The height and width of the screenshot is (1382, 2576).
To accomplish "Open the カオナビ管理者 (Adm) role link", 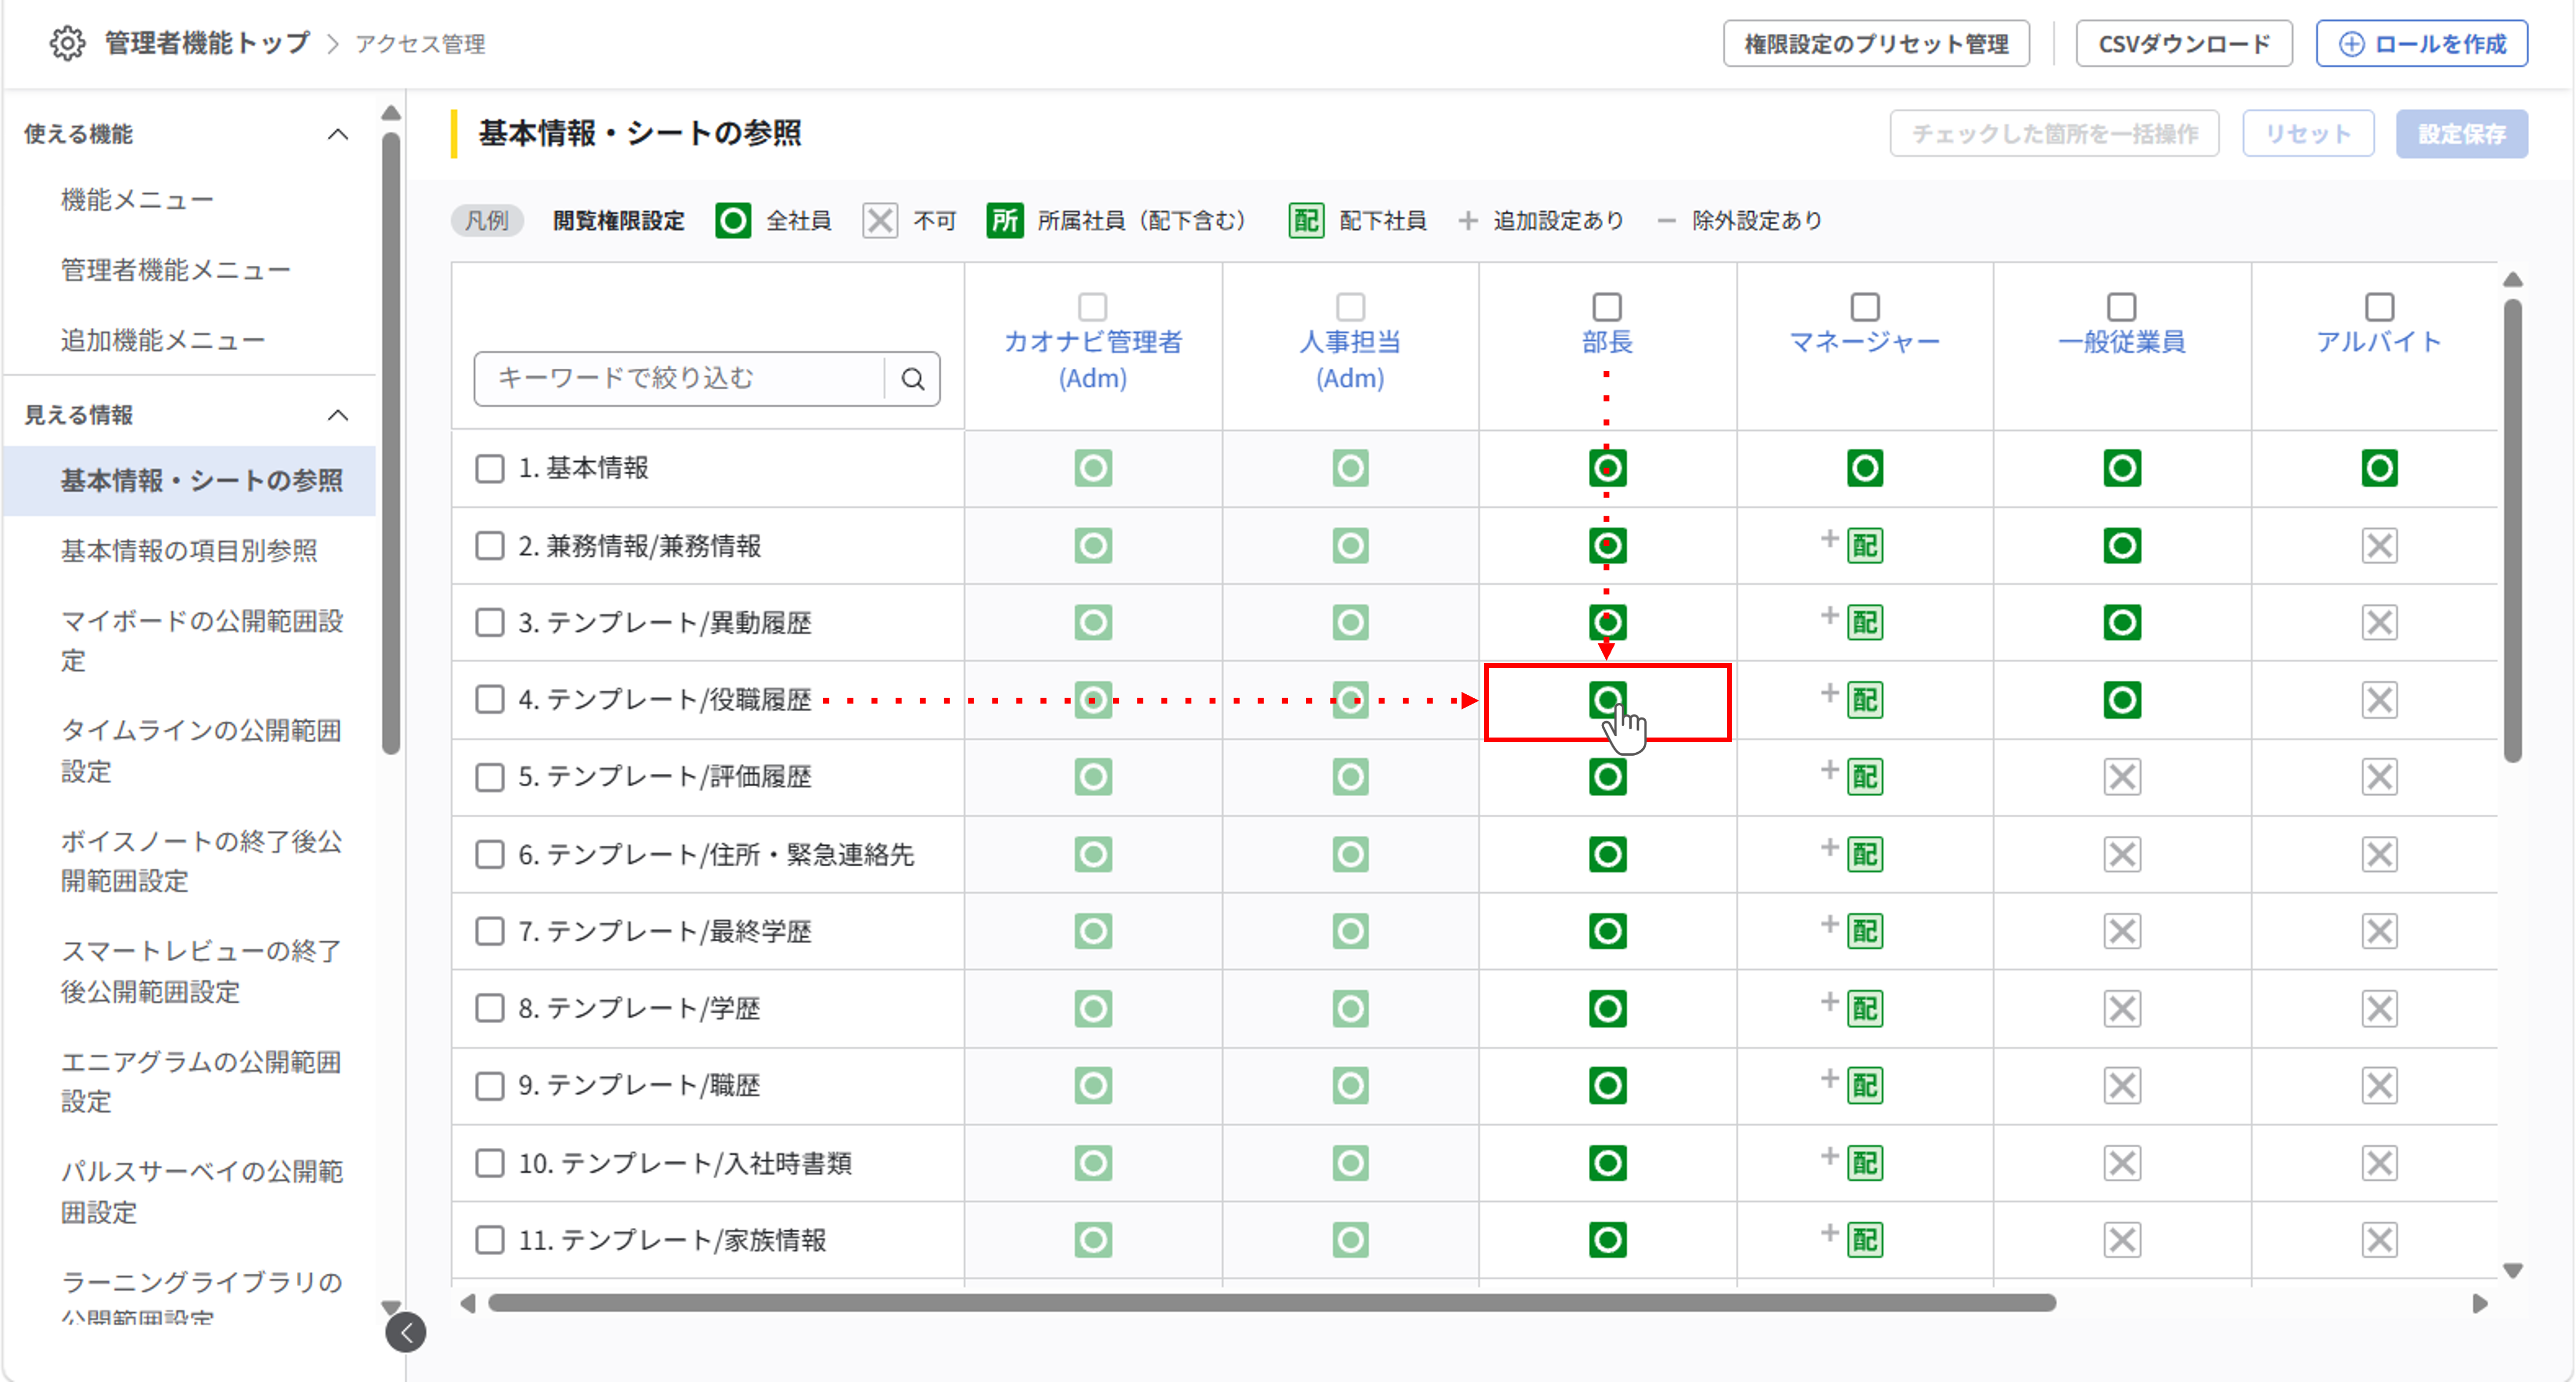I will point(1093,360).
